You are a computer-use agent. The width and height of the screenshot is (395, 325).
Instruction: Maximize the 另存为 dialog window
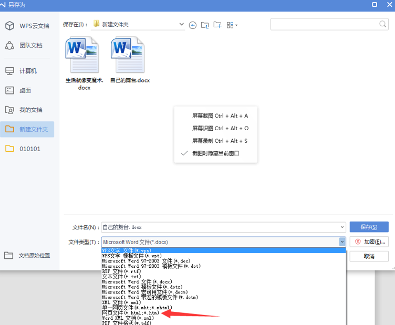pyautogui.click(x=375, y=4)
